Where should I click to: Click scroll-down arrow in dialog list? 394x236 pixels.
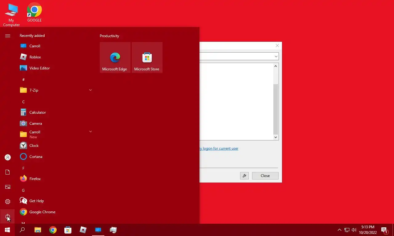(x=276, y=137)
